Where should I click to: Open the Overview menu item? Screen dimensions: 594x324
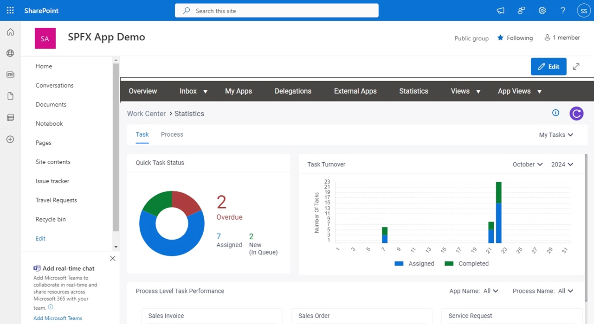click(143, 91)
